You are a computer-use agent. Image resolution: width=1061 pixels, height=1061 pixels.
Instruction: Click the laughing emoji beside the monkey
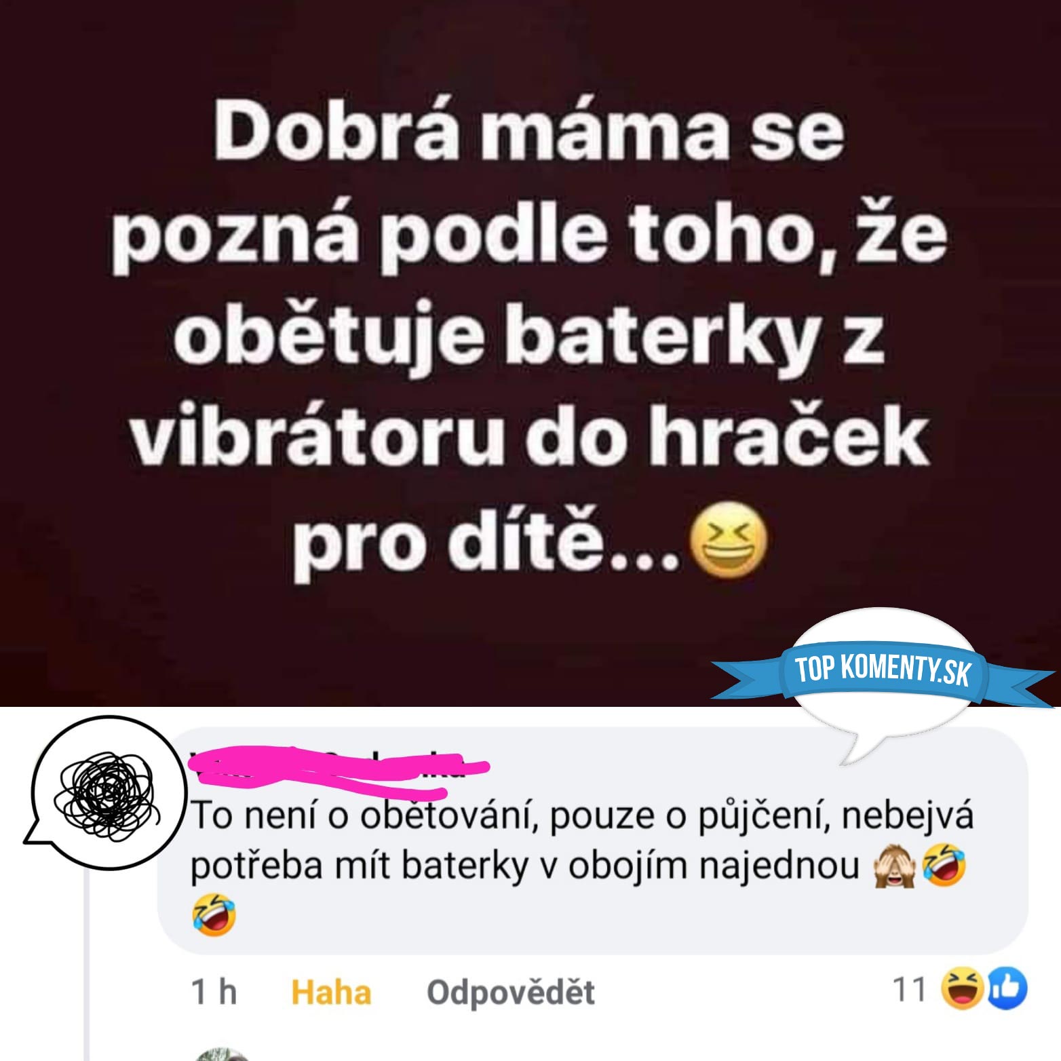944,864
